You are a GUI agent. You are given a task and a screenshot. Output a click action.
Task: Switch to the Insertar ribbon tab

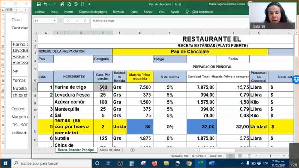click(x=69, y=12)
